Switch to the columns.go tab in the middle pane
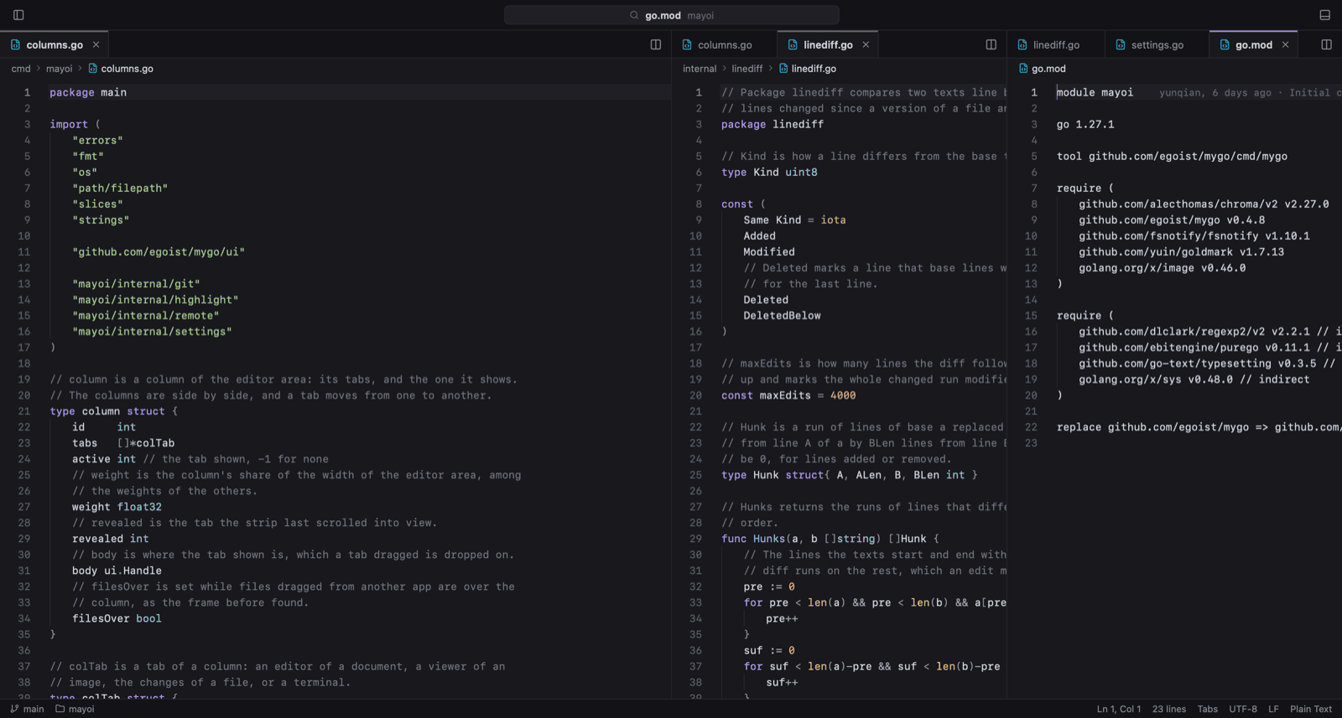 [x=725, y=44]
